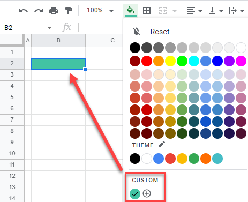Choose the magenta swatch
Viewport: 248px width, 202px height.
coord(241,61)
